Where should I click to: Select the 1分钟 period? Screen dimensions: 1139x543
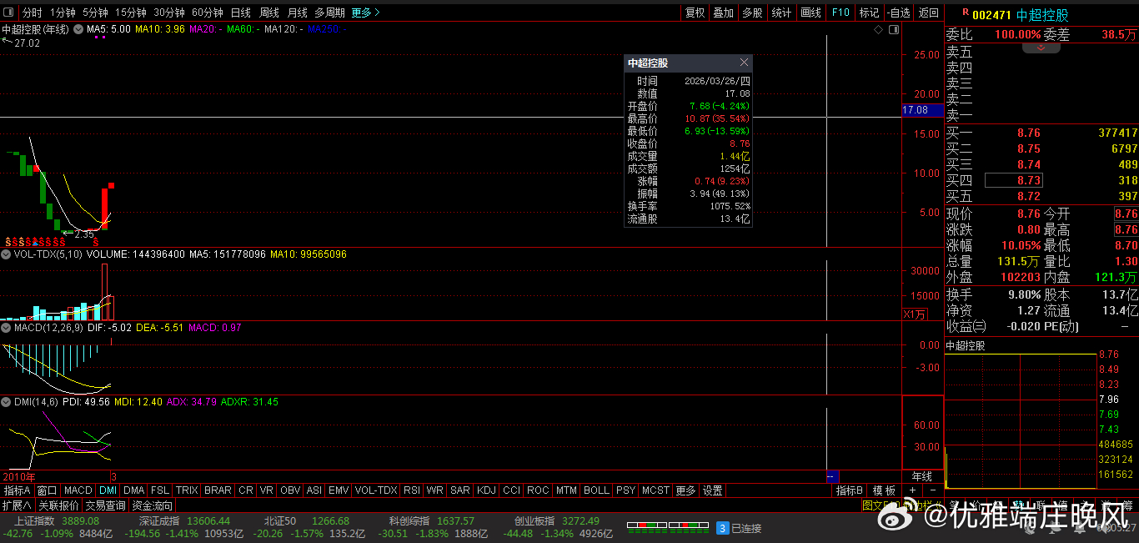tap(63, 13)
